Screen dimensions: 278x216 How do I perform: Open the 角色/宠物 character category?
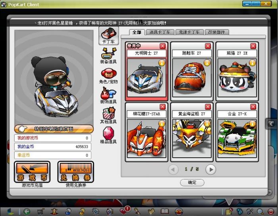pos(108,76)
